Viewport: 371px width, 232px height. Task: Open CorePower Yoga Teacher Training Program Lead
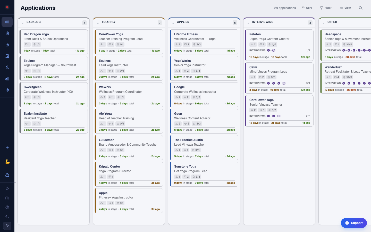129,42
